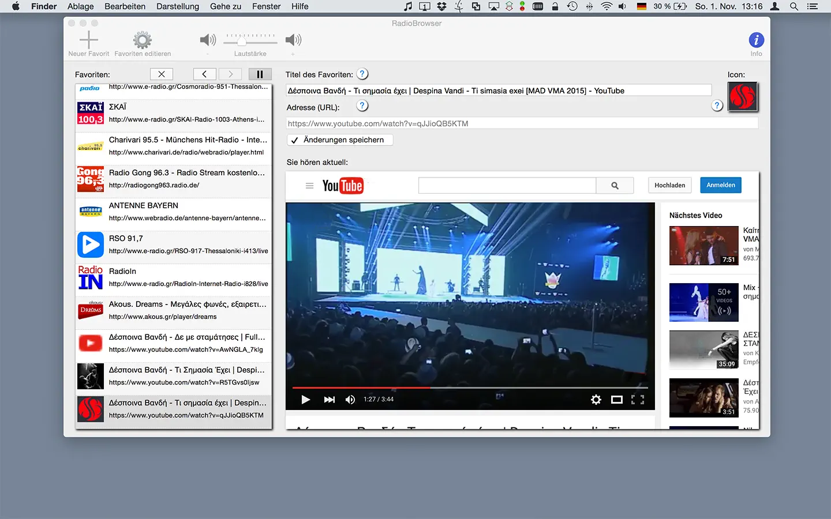Mute the YouTube video player
The image size is (831, 519).
coord(350,400)
